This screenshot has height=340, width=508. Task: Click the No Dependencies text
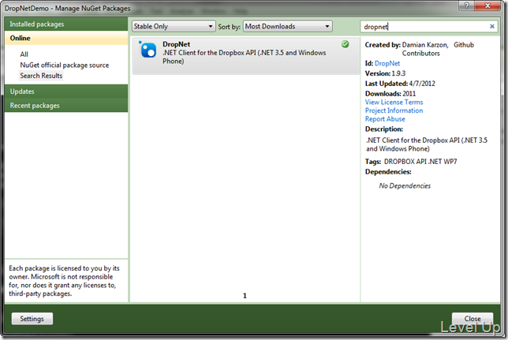coord(405,185)
